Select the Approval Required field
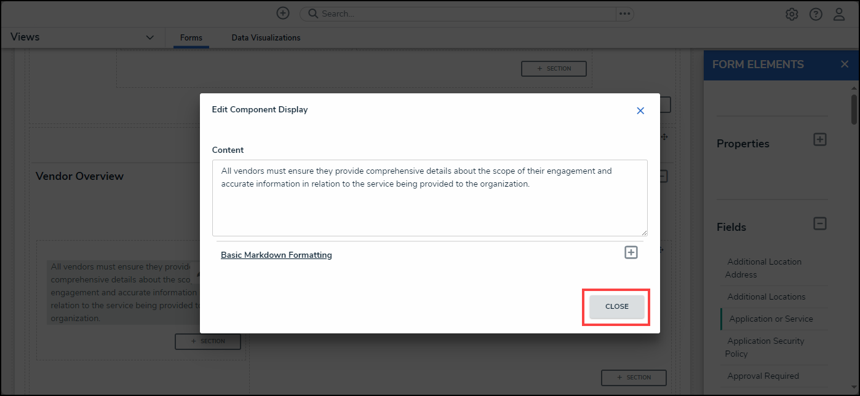 (763, 376)
